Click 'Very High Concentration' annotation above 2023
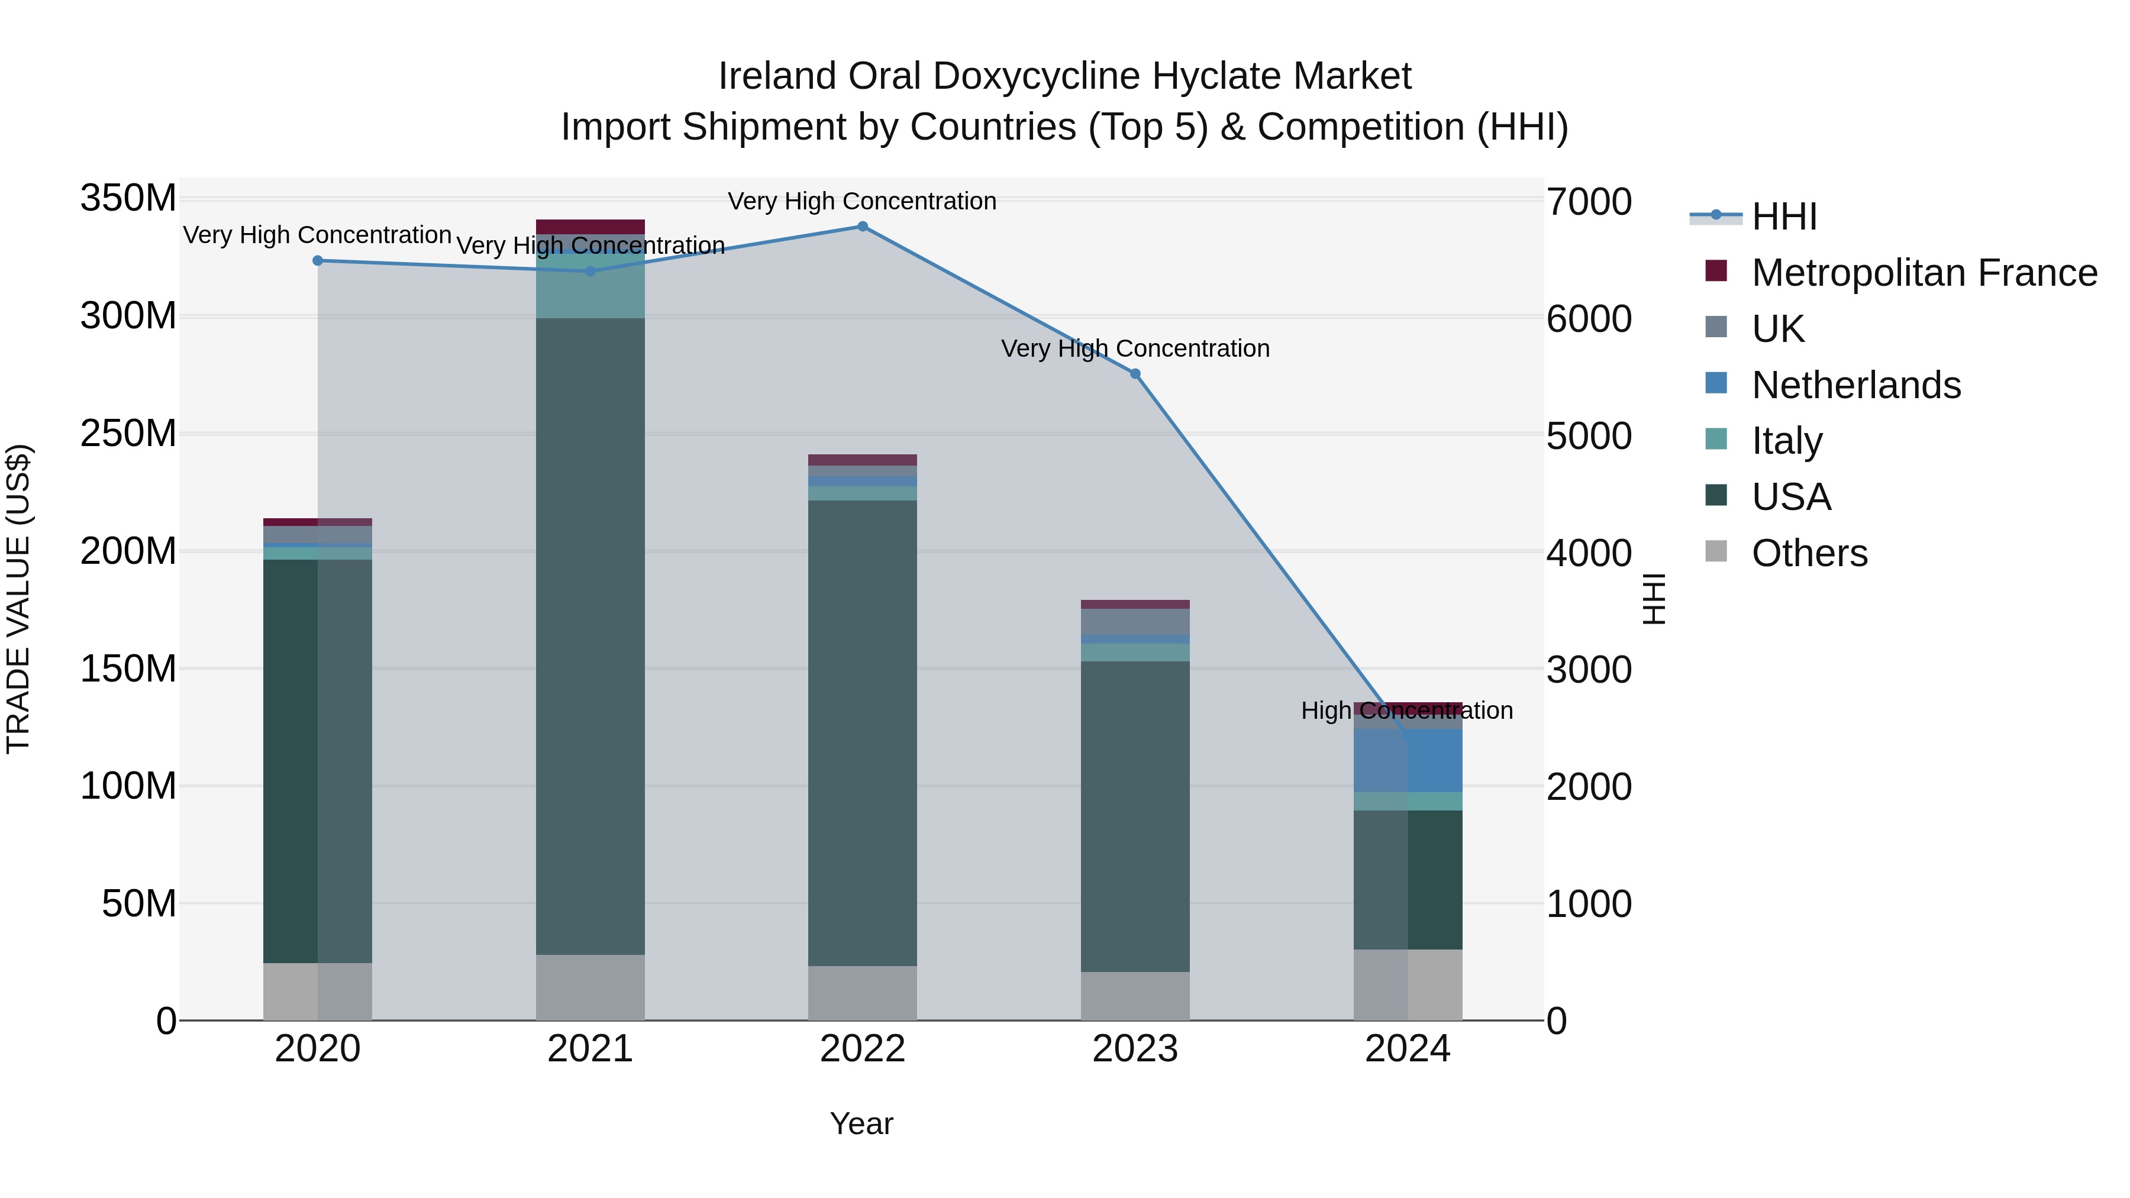2130x1198 pixels. tap(1135, 348)
